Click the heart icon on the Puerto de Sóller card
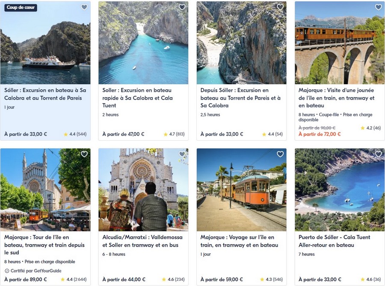This screenshot has height=286, width=385. click(378, 154)
